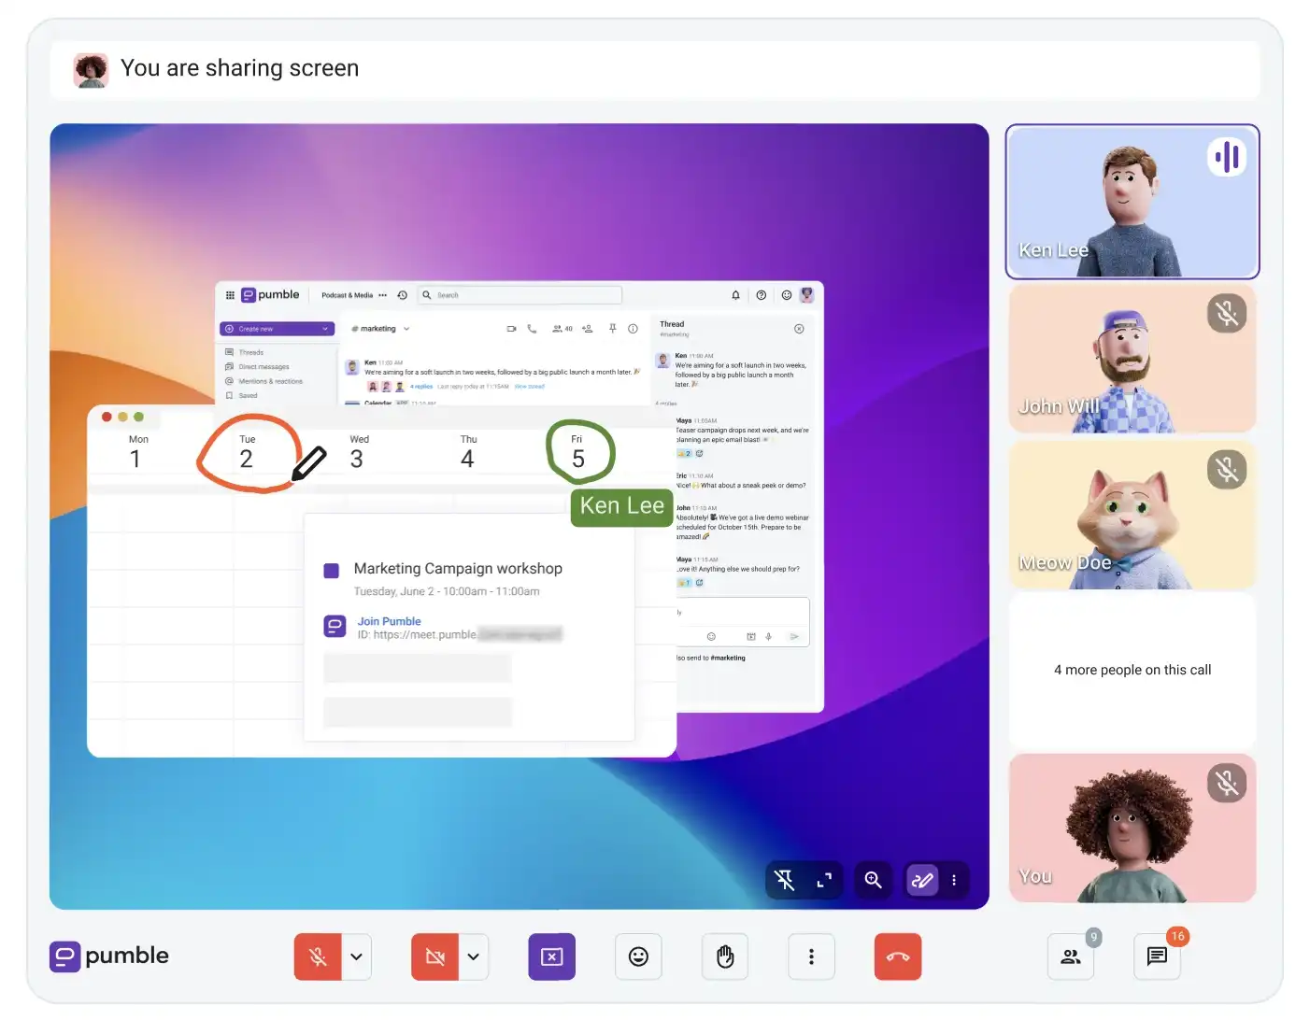Open Saved items in Pumble sidebar
The width and height of the screenshot is (1310, 1020).
pos(248,395)
